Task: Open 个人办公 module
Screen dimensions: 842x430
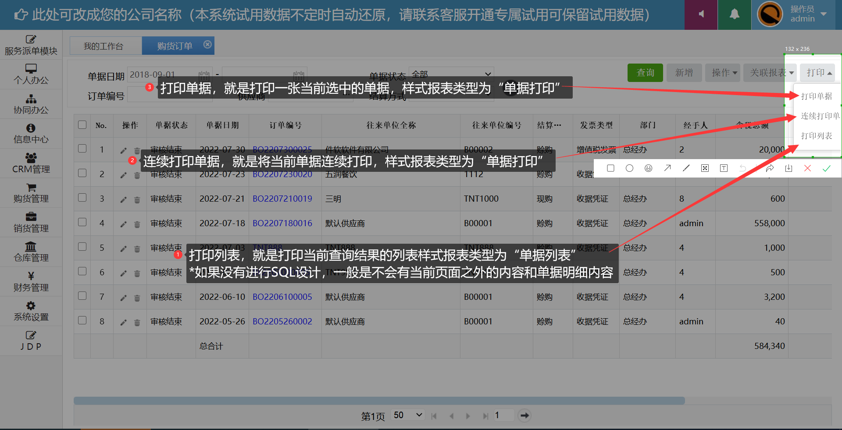Action: 31,75
